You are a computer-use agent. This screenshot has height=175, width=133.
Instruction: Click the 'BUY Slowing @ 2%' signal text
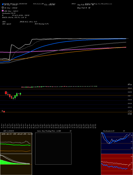(x=42, y=24)
